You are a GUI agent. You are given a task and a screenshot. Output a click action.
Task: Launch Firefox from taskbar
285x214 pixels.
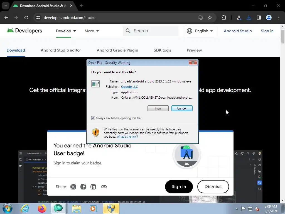coord(42,208)
